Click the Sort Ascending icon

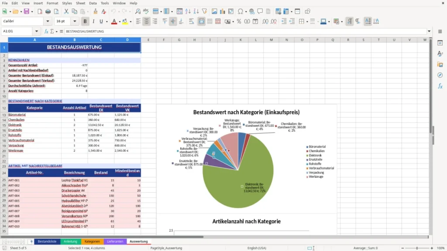tap(188, 11)
